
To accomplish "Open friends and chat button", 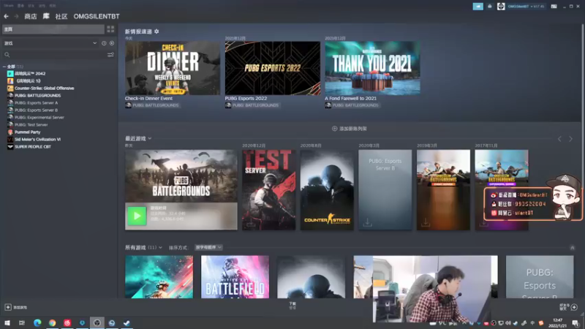I will (x=569, y=307).
